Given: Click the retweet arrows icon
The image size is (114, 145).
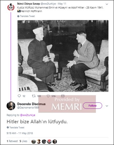Looking at the screenshot, I should pyautogui.click(x=33, y=96).
